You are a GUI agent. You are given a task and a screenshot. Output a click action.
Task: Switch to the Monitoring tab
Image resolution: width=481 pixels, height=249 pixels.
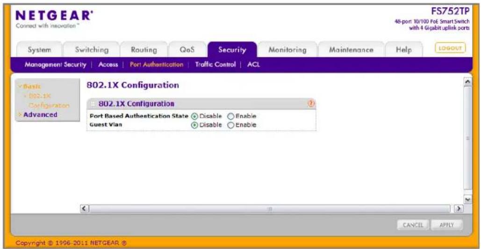(x=287, y=50)
